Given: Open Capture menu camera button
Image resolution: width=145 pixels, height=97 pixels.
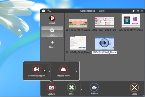Looking at the screenshot, I should [x=51, y=87].
